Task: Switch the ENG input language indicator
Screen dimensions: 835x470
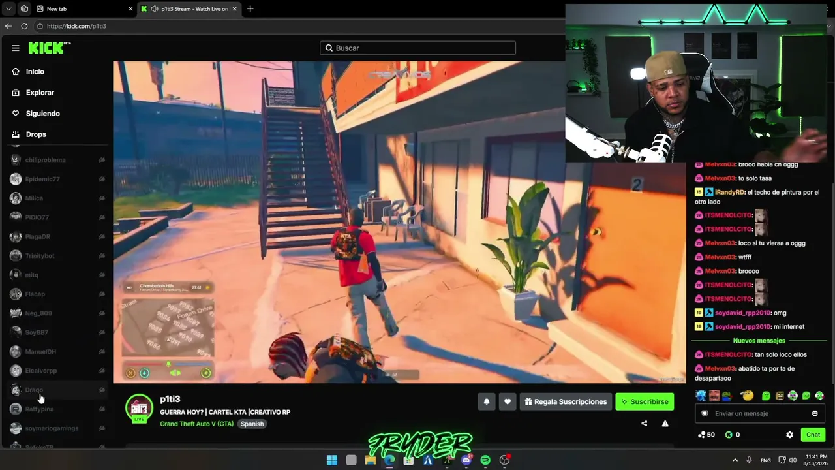Action: pos(766,460)
